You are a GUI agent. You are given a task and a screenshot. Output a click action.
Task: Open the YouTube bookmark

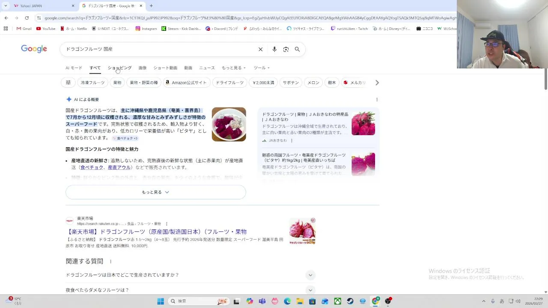click(46, 29)
